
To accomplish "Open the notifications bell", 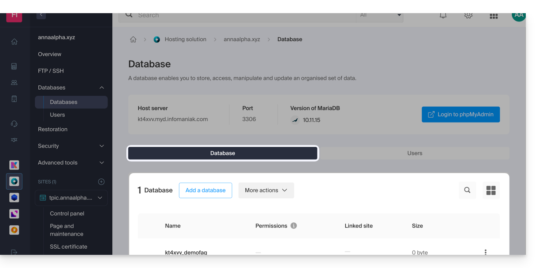I will (x=443, y=15).
